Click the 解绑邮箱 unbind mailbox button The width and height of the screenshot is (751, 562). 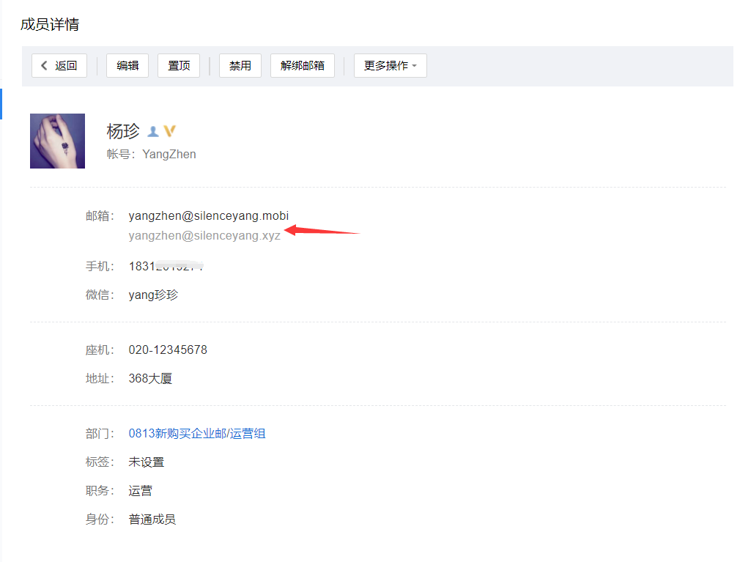(302, 65)
